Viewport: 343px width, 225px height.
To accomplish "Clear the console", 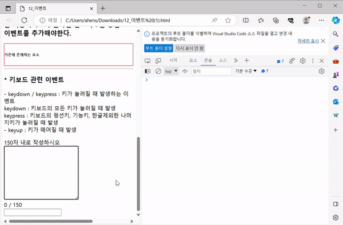I will (158, 71).
